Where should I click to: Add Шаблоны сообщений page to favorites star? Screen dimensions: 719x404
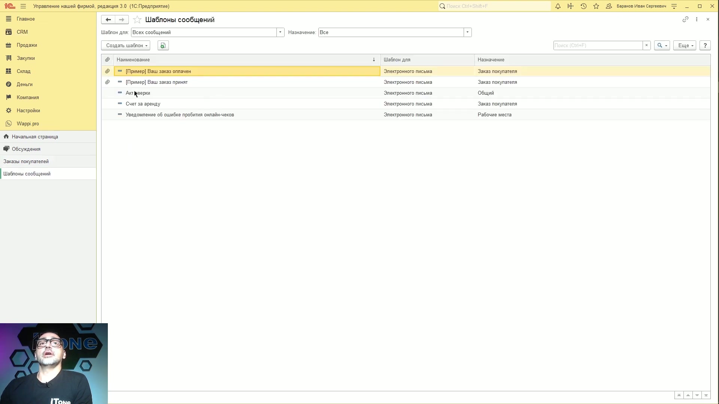tap(137, 20)
